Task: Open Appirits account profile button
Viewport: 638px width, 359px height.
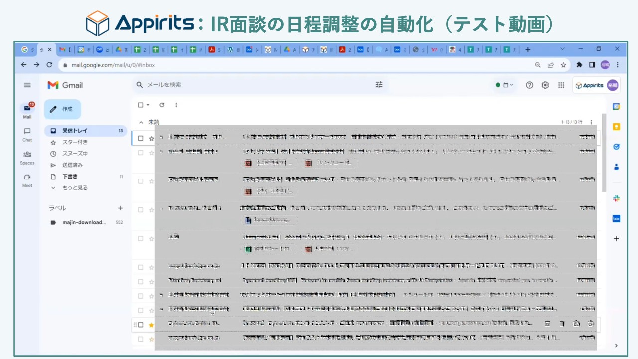Action: [596, 85]
